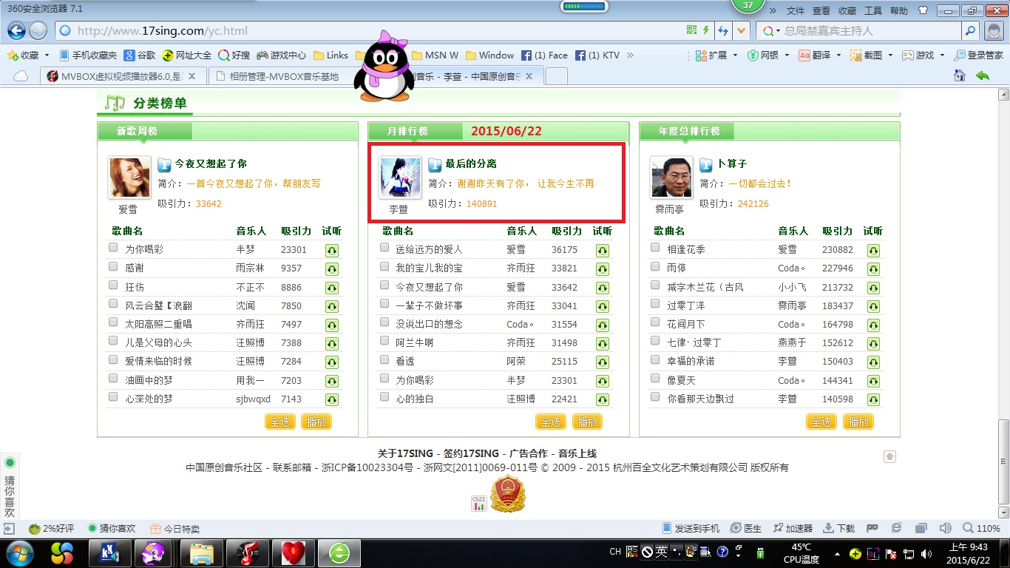Click the headphone icon next to 送给远方的爱人

[603, 251]
